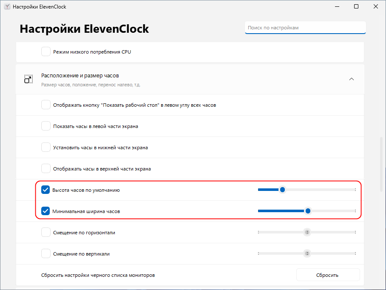Maximize the ElevenClock settings window

[356, 7]
